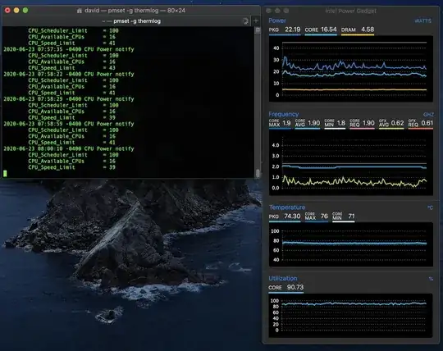Viewport: 443px width, 351px height.
Task: Click the green terminal cursor block
Action: [x=5, y=173]
